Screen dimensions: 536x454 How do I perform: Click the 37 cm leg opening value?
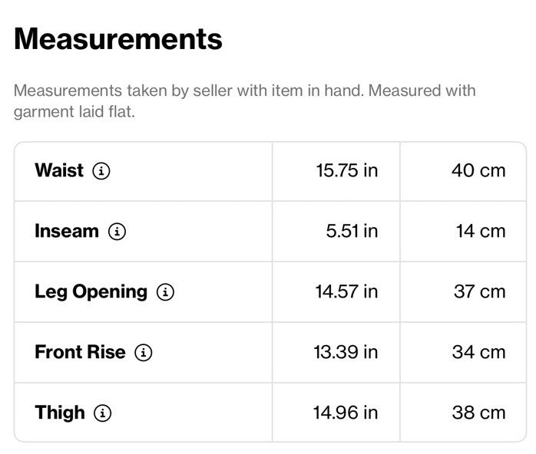click(480, 292)
